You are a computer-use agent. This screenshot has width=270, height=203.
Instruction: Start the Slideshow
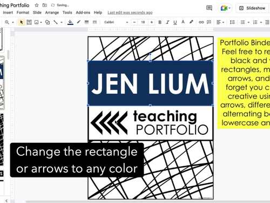(x=252, y=8)
